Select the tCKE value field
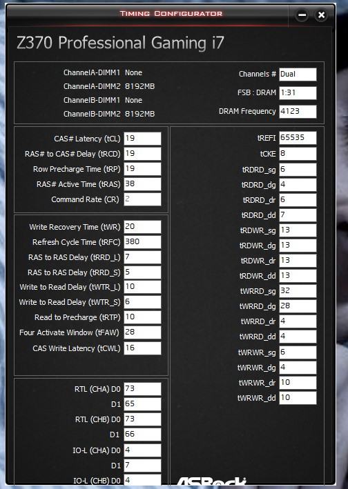348x489 pixels. pyautogui.click(x=298, y=154)
